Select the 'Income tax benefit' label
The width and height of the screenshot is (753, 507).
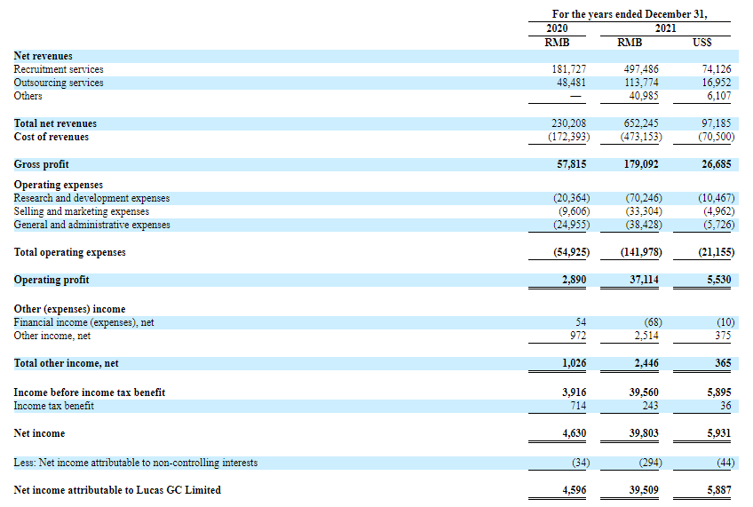click(54, 406)
